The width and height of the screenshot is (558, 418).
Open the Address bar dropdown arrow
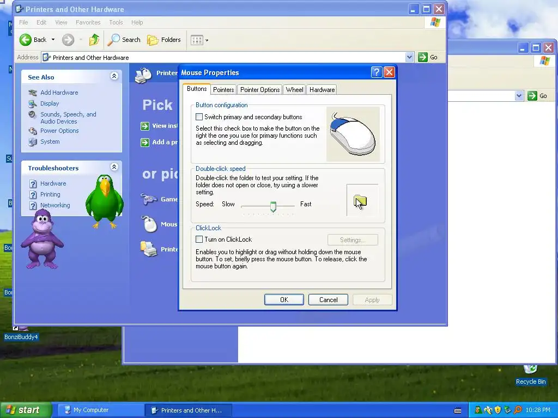click(x=409, y=57)
